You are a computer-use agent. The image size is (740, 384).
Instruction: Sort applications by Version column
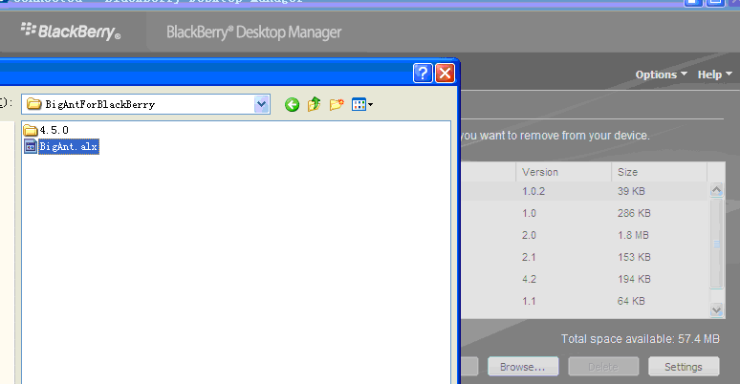(x=563, y=172)
